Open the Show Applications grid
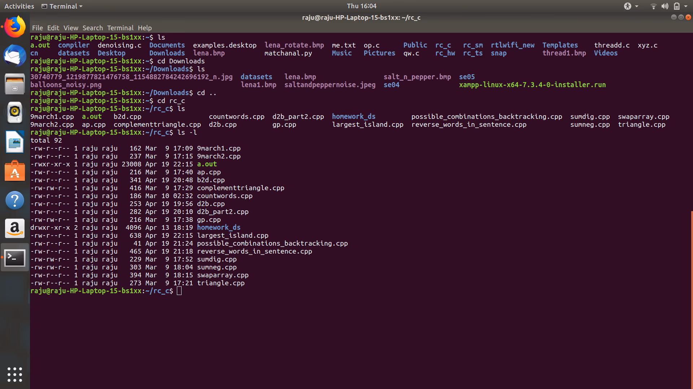693x389 pixels. [14, 374]
